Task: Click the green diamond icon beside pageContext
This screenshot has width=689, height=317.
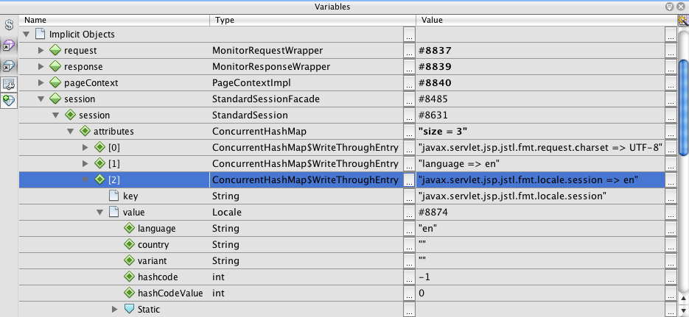Action: coord(55,83)
